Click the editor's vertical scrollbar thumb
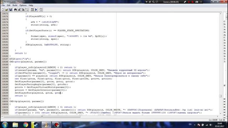 pos(221,96)
